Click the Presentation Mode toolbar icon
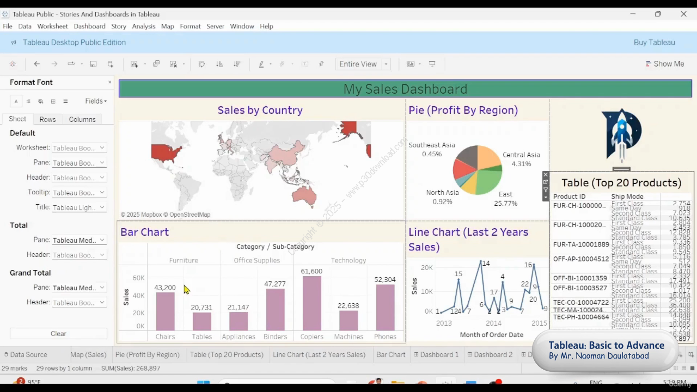This screenshot has width=697, height=392. [432, 64]
